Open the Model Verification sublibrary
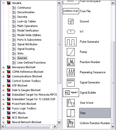116x130 pixels. [28, 31]
